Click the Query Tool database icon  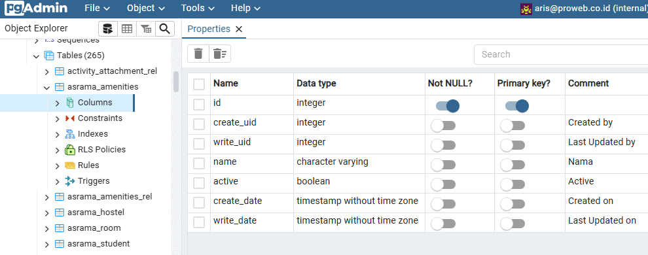pyautogui.click(x=108, y=29)
